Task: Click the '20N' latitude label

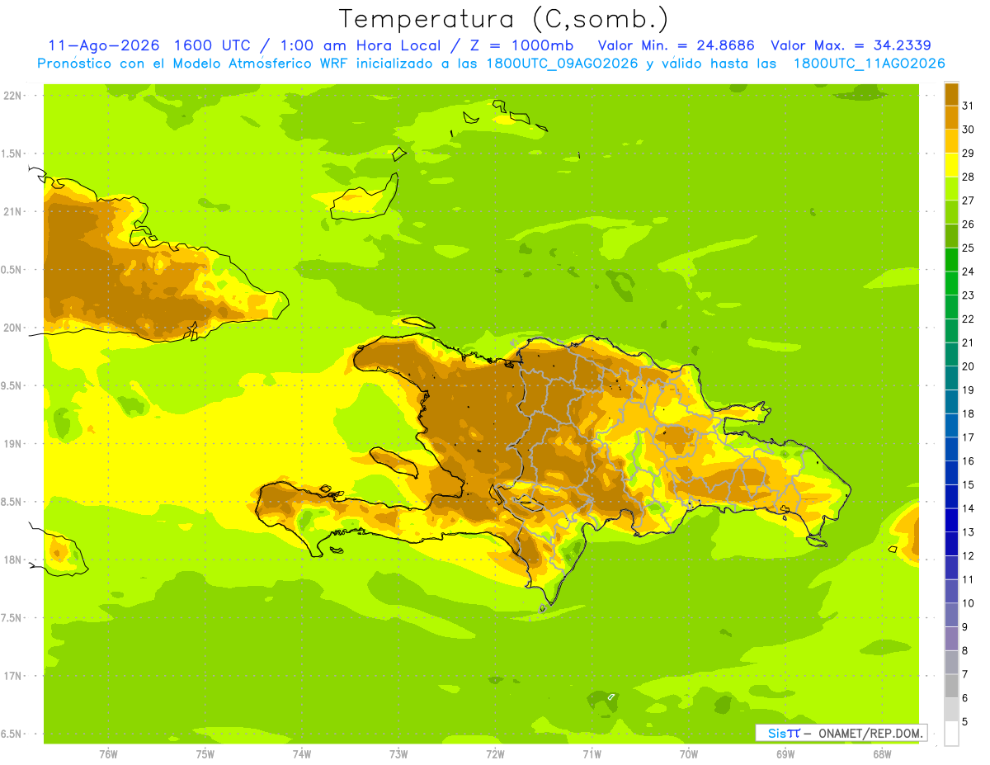Action: pos(13,328)
